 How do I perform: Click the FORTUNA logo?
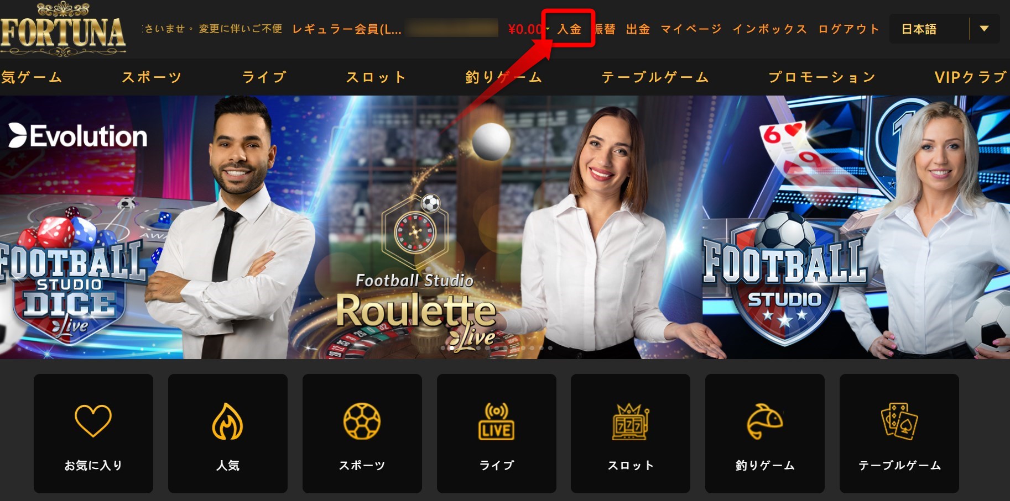pyautogui.click(x=63, y=29)
